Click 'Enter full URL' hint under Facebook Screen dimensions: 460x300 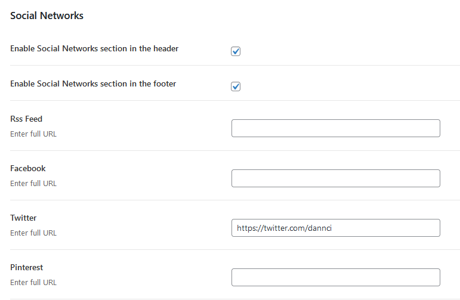pyautogui.click(x=33, y=183)
